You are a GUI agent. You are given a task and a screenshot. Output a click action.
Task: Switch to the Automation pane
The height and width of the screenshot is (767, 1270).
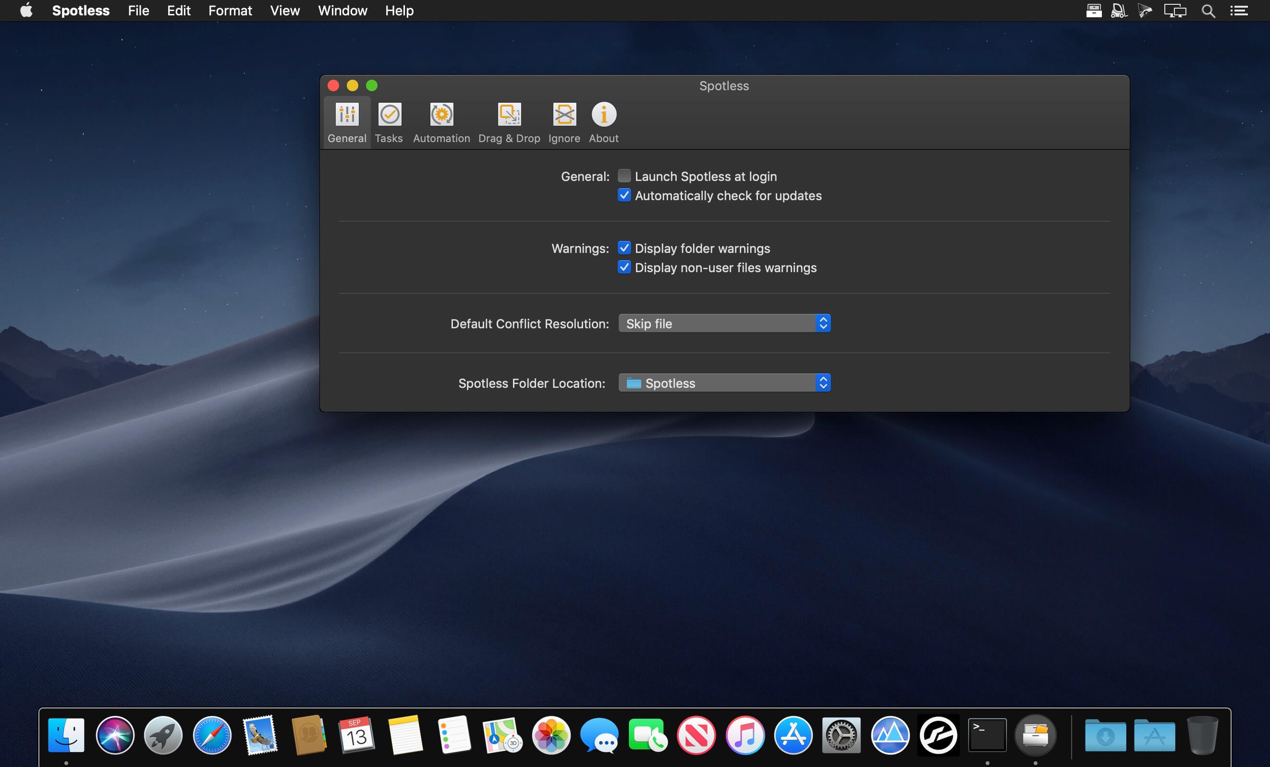coord(441,122)
